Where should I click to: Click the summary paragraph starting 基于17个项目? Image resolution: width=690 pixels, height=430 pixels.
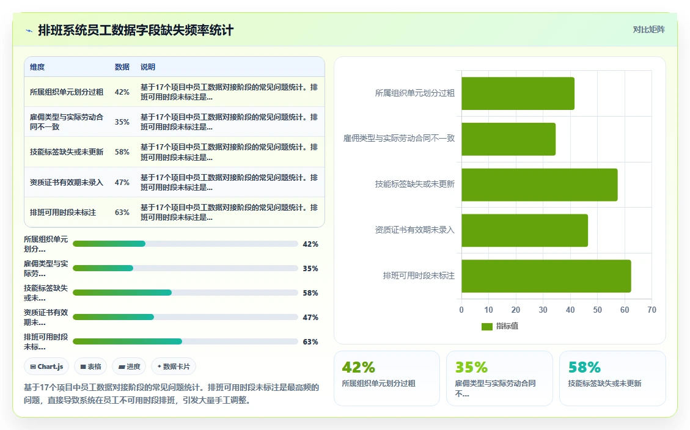tap(171, 393)
